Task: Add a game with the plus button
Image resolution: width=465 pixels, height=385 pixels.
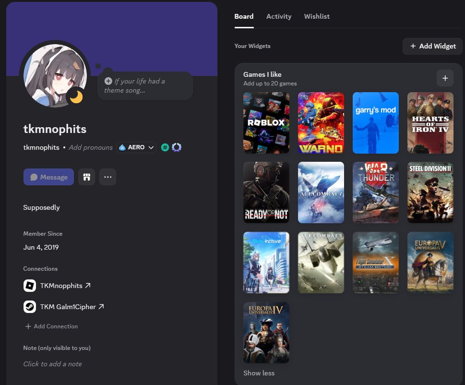Action: click(x=445, y=78)
